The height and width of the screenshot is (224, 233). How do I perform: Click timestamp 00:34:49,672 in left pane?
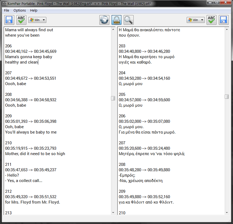click(x=16, y=78)
